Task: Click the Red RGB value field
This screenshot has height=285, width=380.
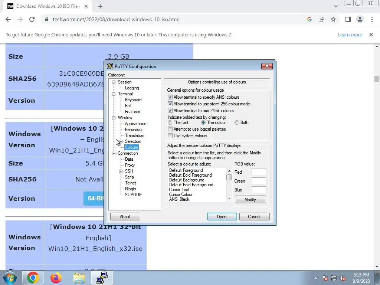Action: tap(259, 172)
